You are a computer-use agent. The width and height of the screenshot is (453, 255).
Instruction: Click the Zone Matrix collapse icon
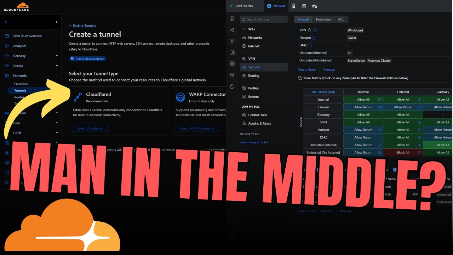300,78
